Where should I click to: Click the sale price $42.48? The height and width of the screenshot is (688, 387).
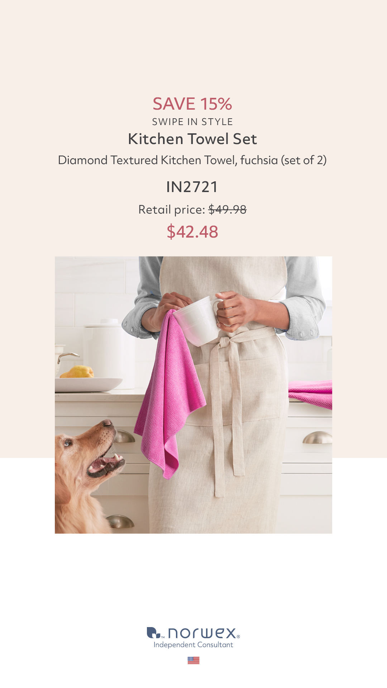coord(192,232)
